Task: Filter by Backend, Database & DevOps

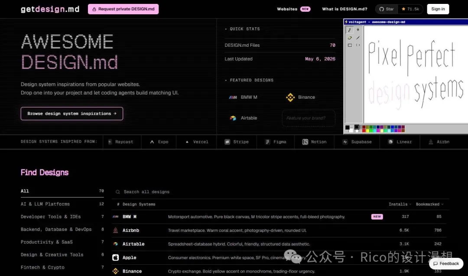Action: point(62,230)
